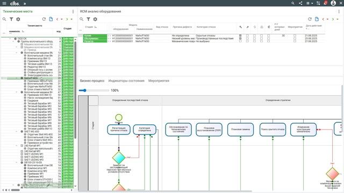Open settings gear in RCM analysis panel
This screenshot has width=344, height=193.
(x=95, y=19)
